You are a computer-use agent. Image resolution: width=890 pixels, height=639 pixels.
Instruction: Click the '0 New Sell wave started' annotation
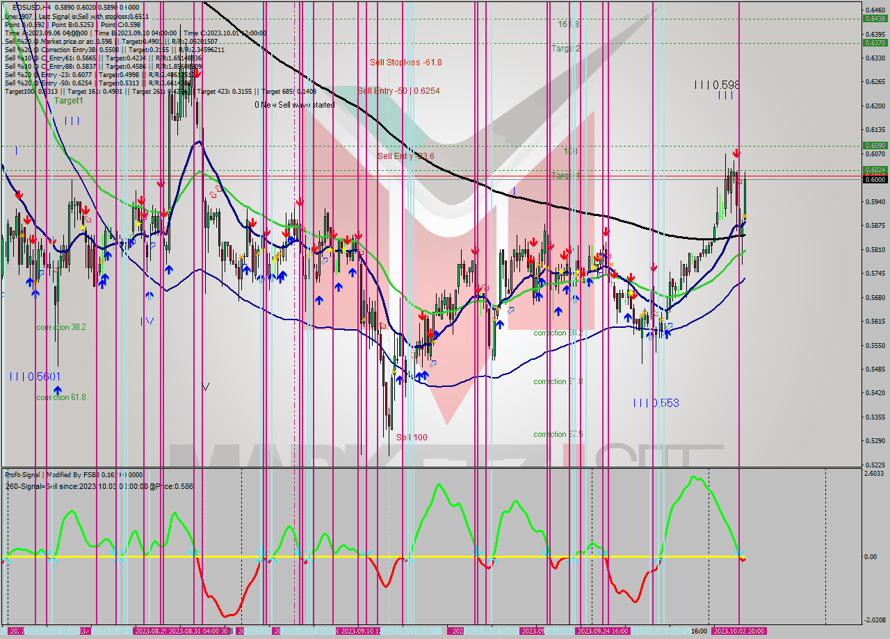pos(293,105)
